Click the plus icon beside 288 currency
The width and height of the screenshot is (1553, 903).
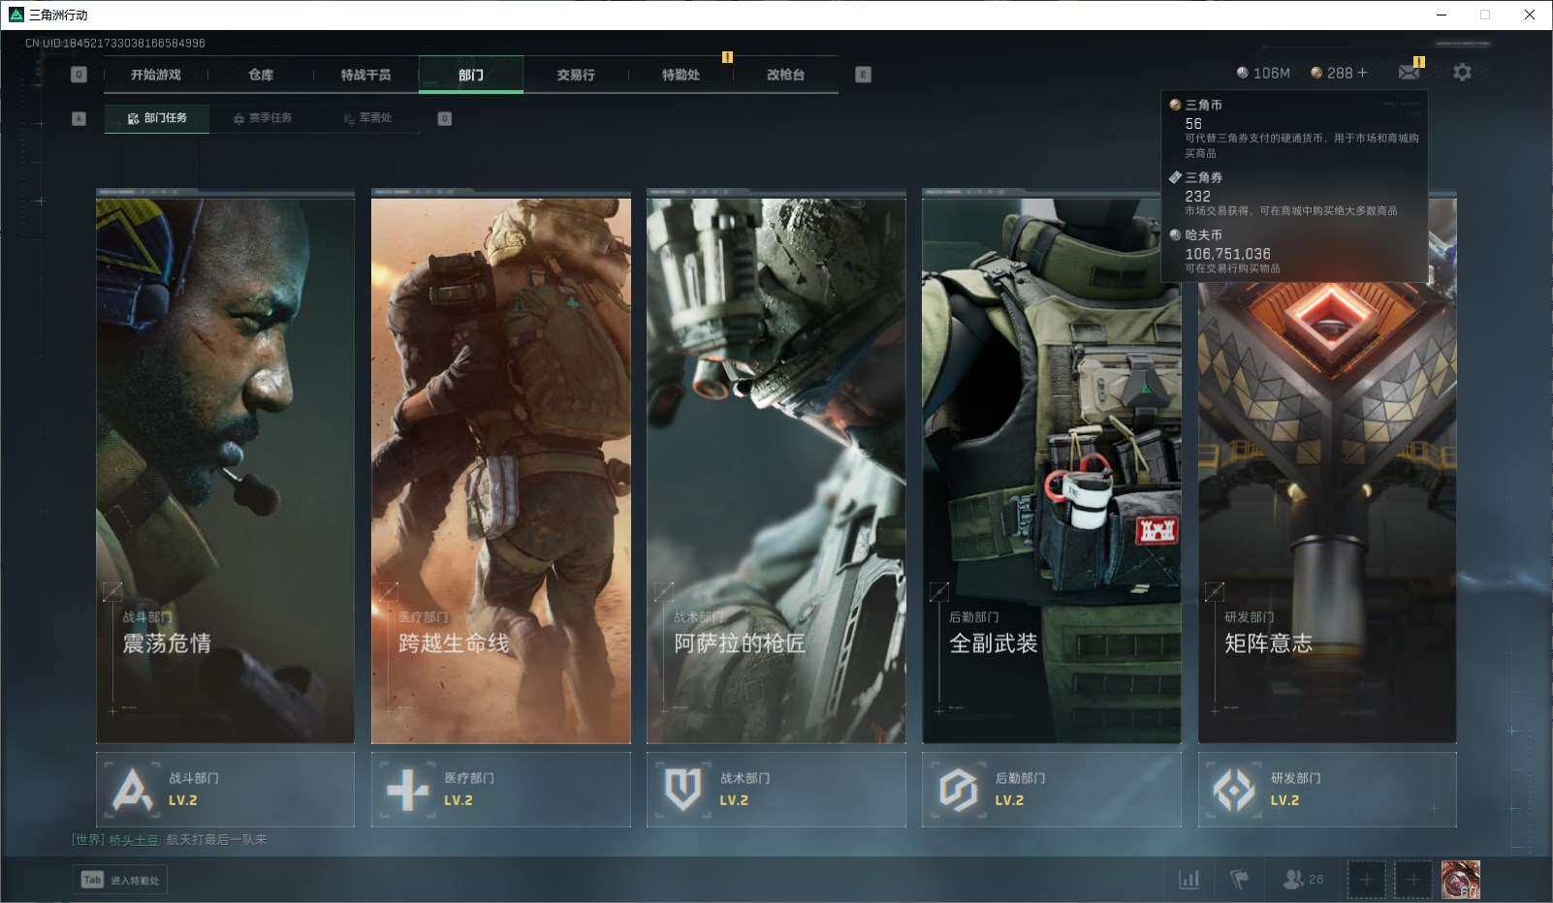(x=1362, y=73)
